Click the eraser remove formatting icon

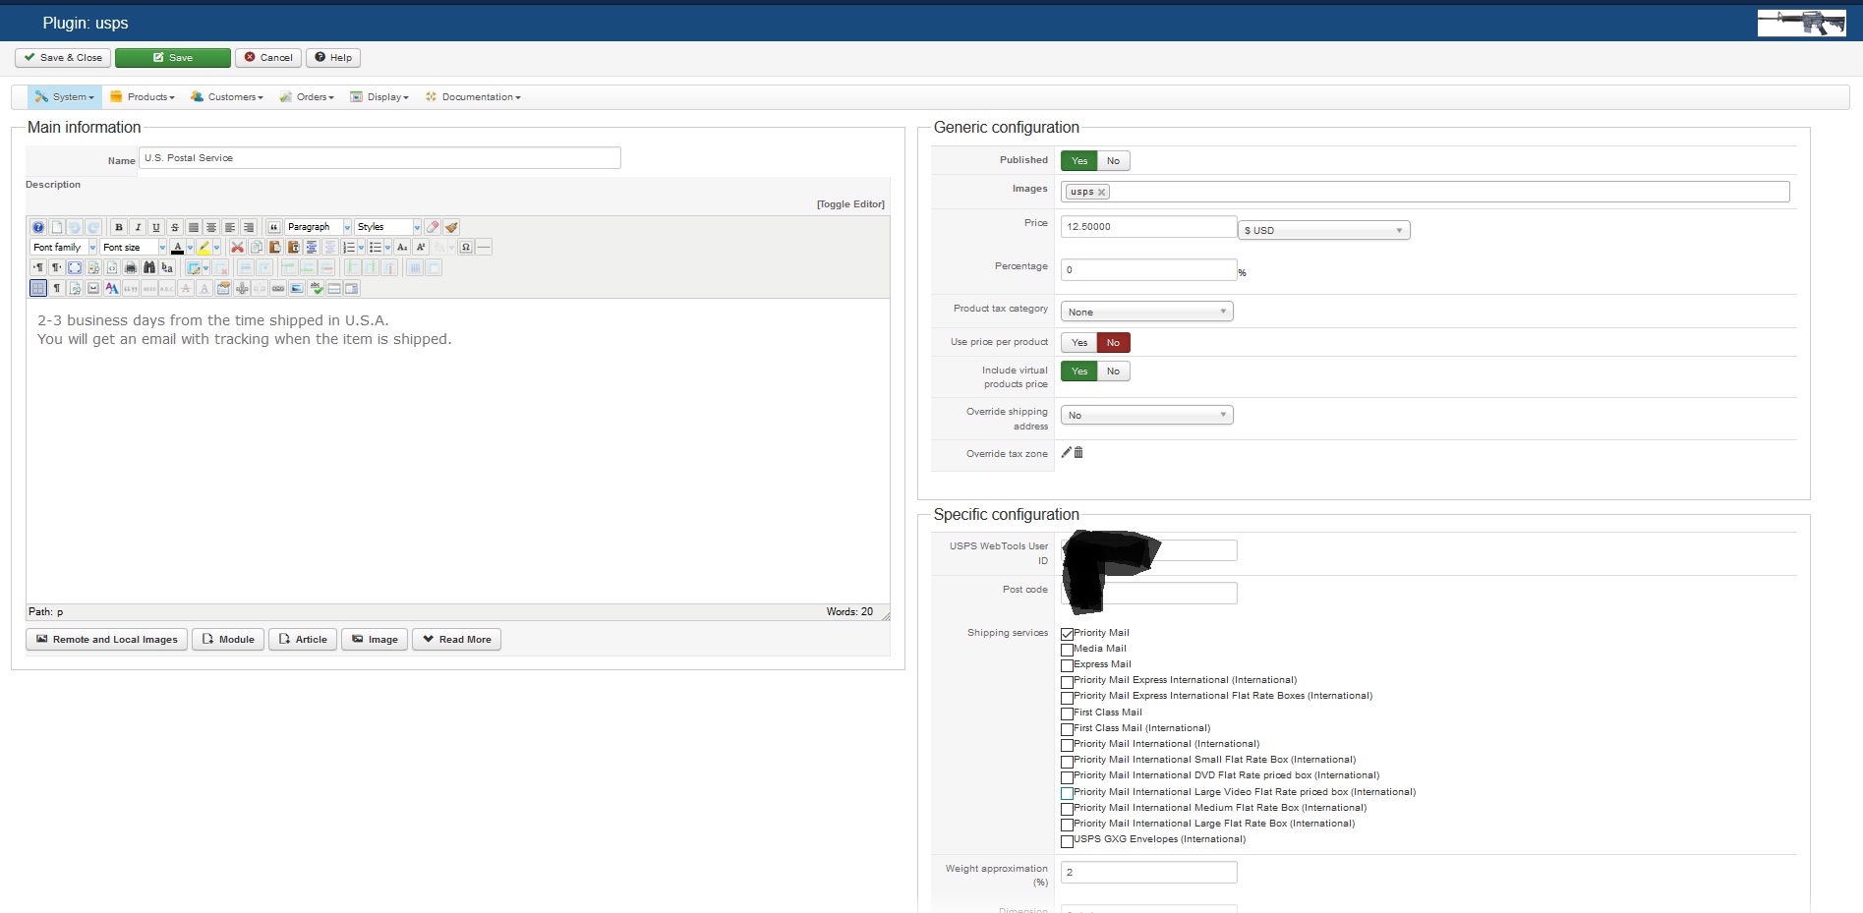click(433, 227)
